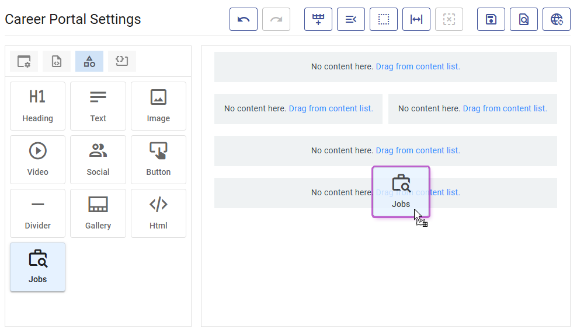The width and height of the screenshot is (577, 334).
Task: Open the curly braces variables tab
Action: pyautogui.click(x=122, y=61)
